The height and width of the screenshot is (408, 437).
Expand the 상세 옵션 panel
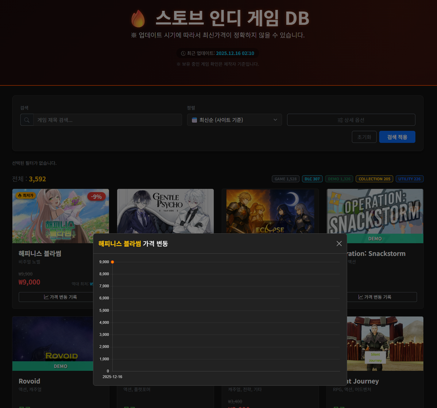click(x=351, y=120)
